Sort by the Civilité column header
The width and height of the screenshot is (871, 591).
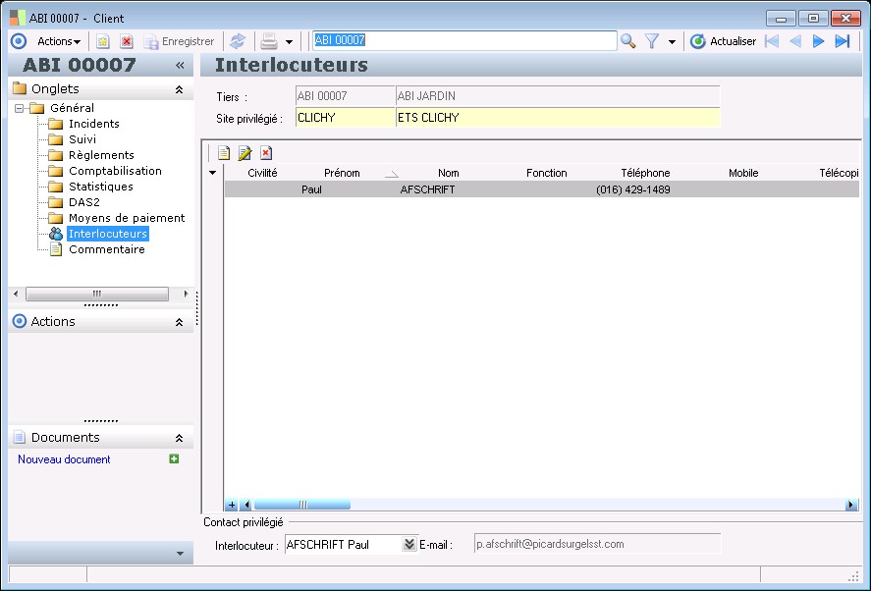pos(262,173)
